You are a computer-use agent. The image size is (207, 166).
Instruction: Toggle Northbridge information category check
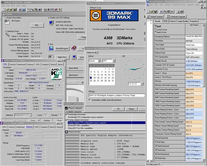click(66, 115)
